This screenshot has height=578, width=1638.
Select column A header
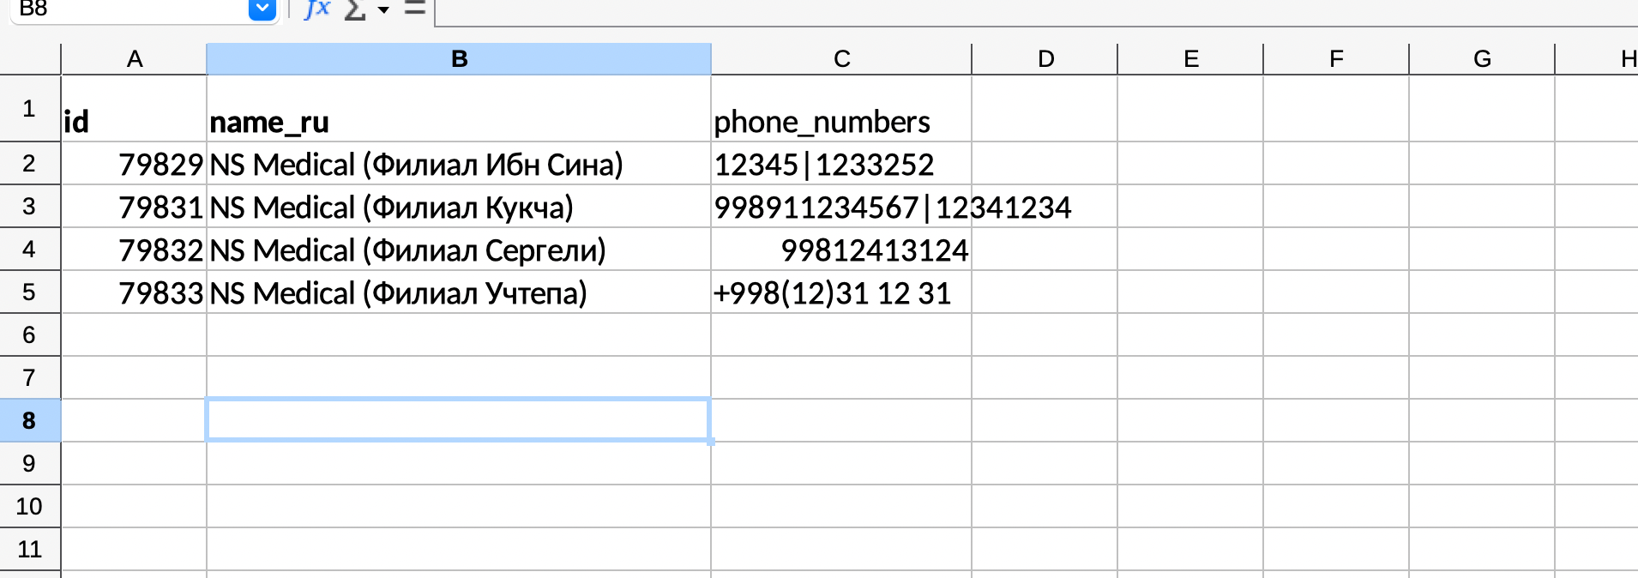(134, 59)
